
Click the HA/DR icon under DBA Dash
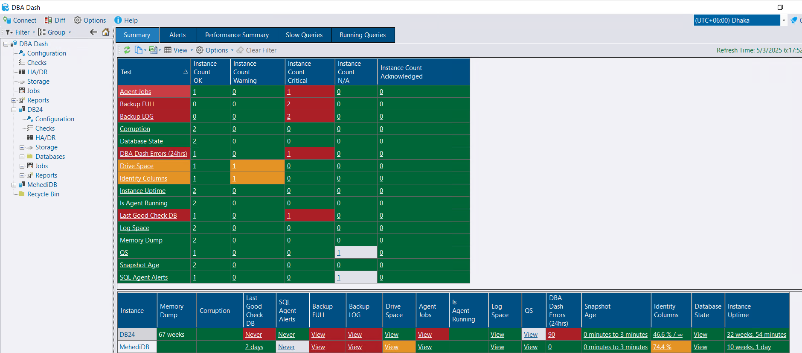pos(22,72)
